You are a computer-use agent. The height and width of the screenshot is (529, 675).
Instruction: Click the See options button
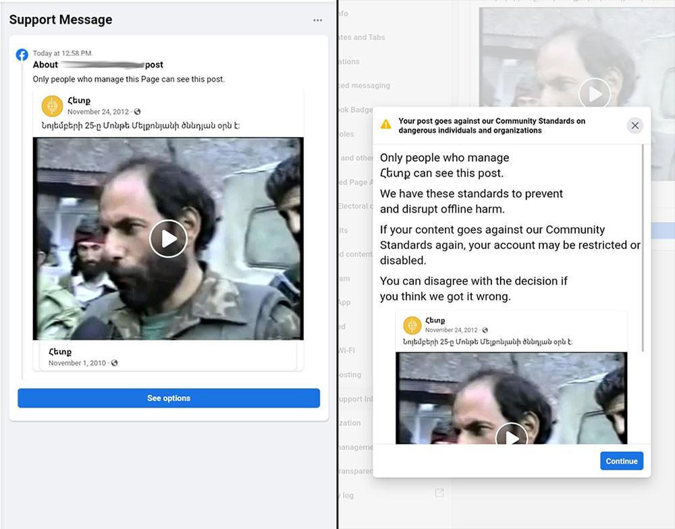(x=169, y=398)
